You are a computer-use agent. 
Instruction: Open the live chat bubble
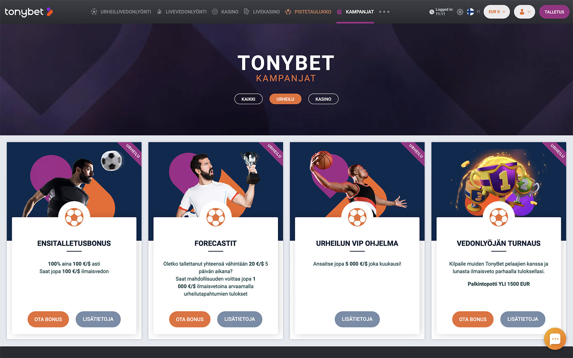(x=555, y=338)
